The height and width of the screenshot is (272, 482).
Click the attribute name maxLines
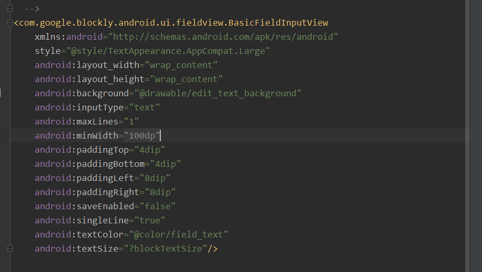click(97, 121)
